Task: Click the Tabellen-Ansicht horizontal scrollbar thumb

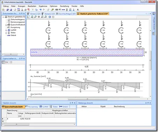Action: pyautogui.click(x=17, y=124)
